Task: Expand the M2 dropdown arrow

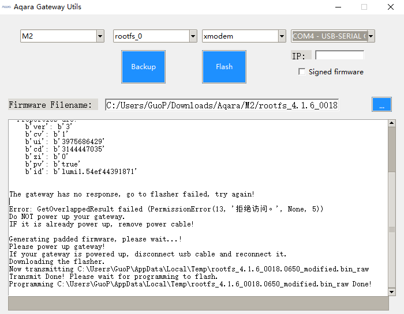Action: click(x=100, y=36)
